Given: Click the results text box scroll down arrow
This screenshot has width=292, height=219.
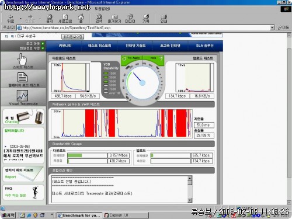Looking at the screenshot, I should (x=190, y=200).
